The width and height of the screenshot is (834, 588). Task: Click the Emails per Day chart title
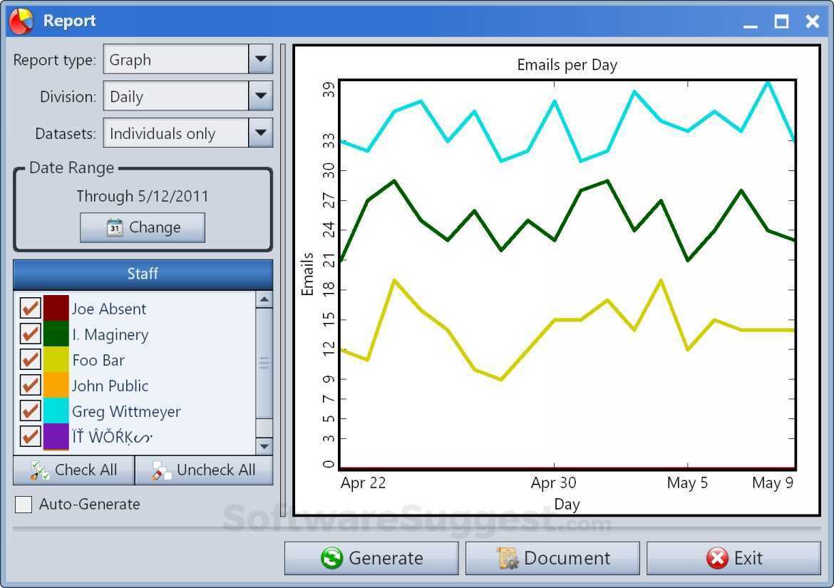(x=567, y=65)
